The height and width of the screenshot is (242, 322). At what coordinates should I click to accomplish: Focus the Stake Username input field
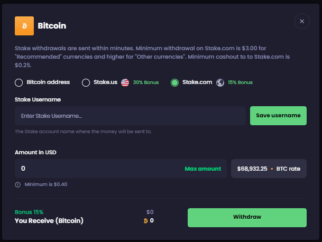pos(130,116)
